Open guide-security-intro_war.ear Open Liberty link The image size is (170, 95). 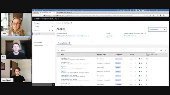coord(69,75)
